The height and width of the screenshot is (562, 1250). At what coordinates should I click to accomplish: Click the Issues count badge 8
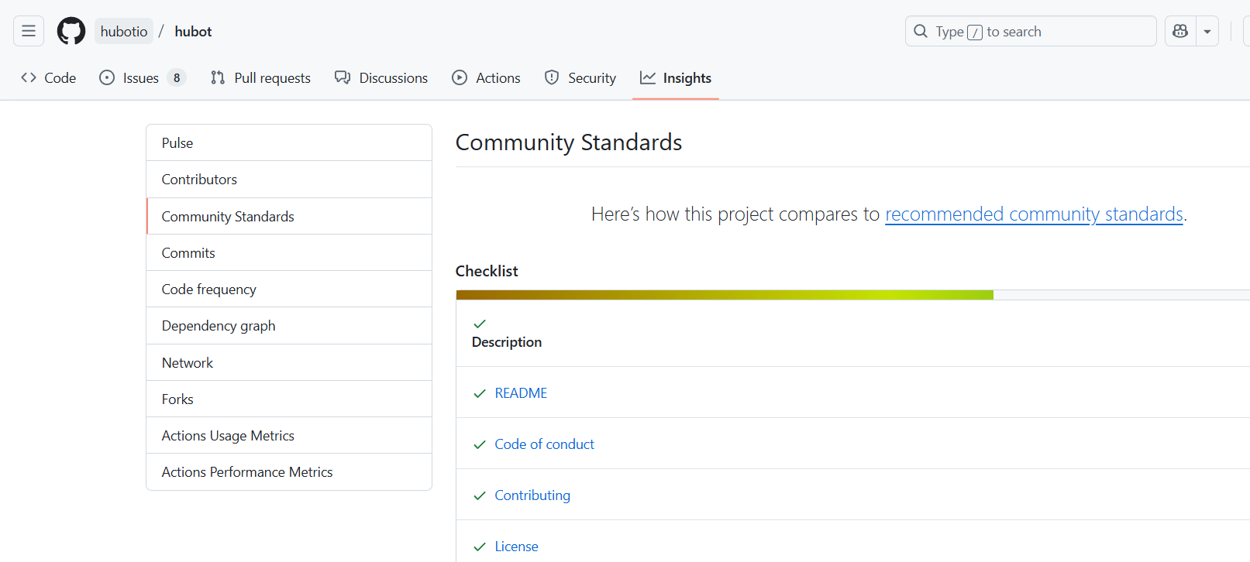click(x=177, y=77)
